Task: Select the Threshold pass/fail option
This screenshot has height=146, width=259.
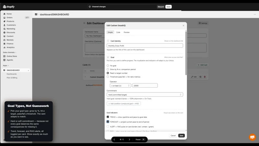Action: click(x=108, y=77)
